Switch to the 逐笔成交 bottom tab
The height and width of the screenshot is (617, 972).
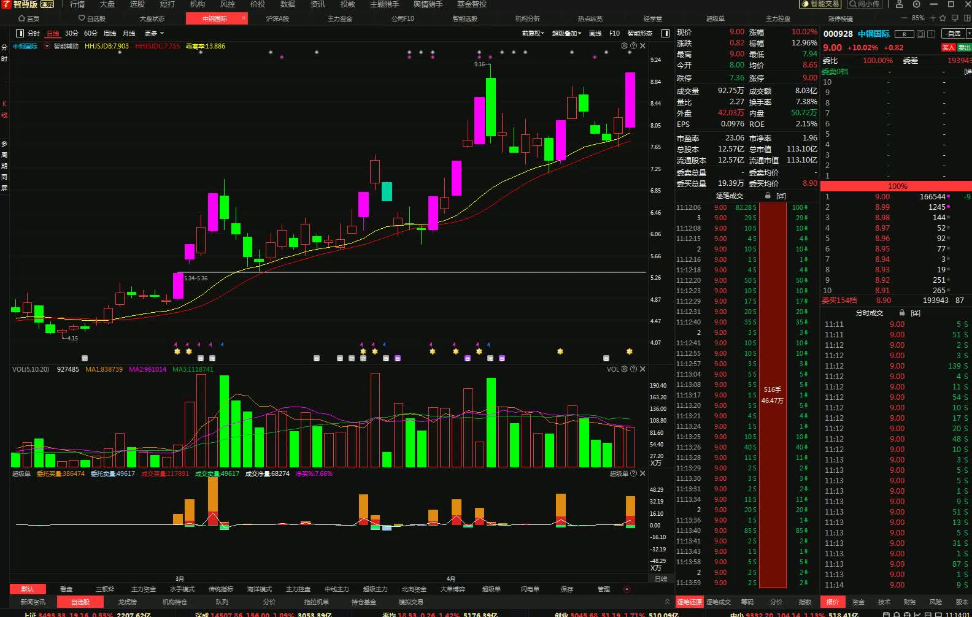click(719, 602)
